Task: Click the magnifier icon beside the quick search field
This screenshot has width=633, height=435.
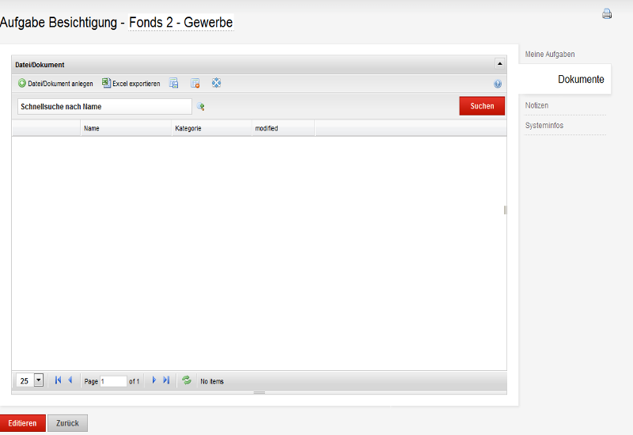Action: [x=201, y=107]
